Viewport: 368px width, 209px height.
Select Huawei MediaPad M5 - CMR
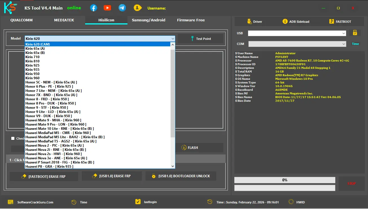point(98,133)
